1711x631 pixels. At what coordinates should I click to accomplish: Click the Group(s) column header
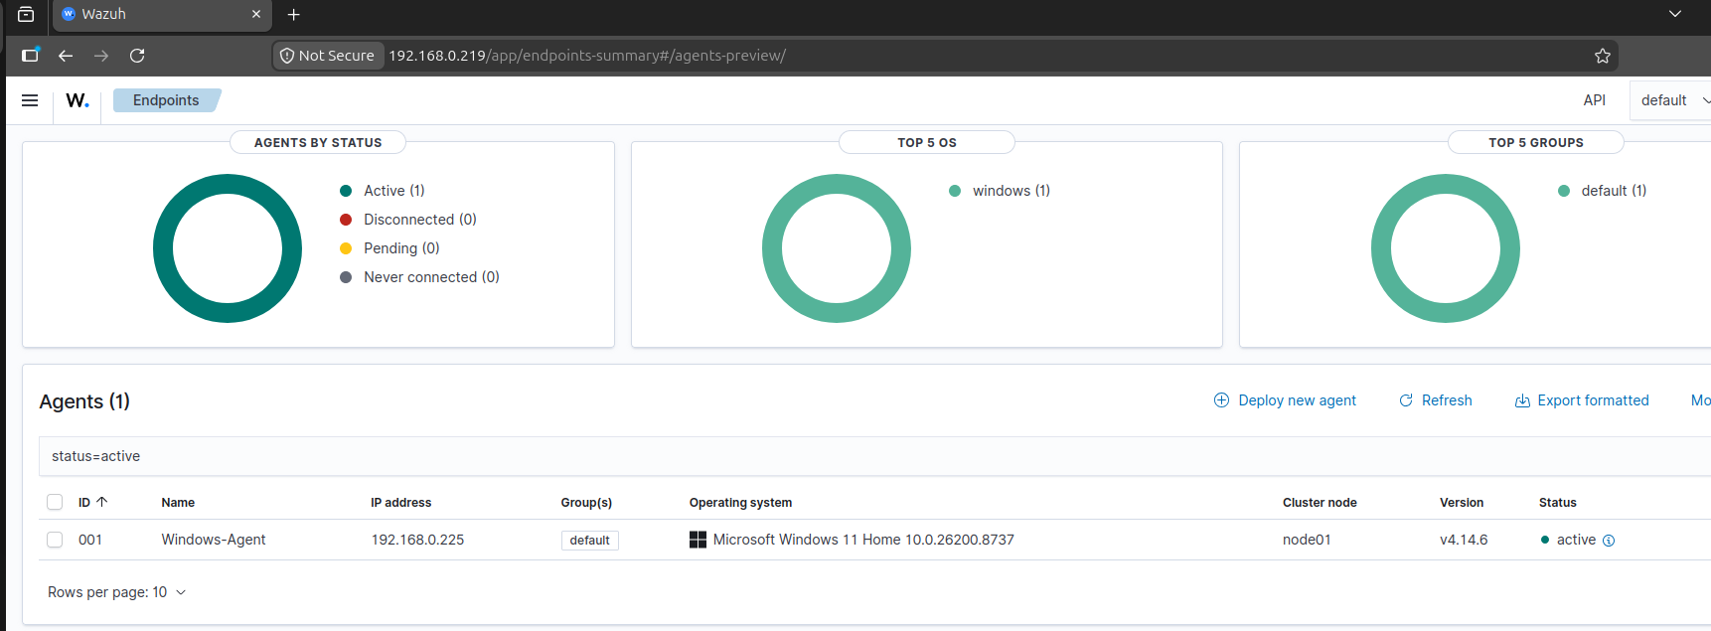(x=586, y=503)
